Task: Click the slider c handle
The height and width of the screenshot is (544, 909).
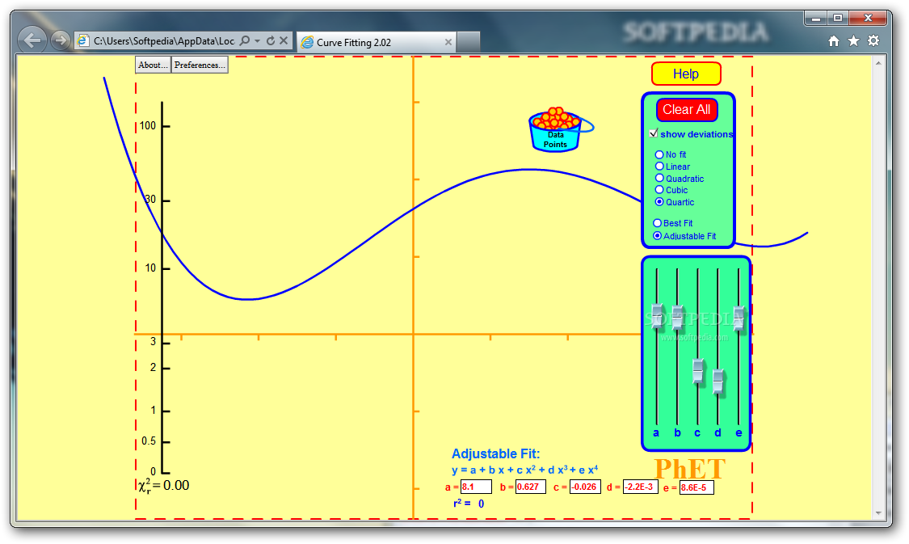Action: (698, 371)
